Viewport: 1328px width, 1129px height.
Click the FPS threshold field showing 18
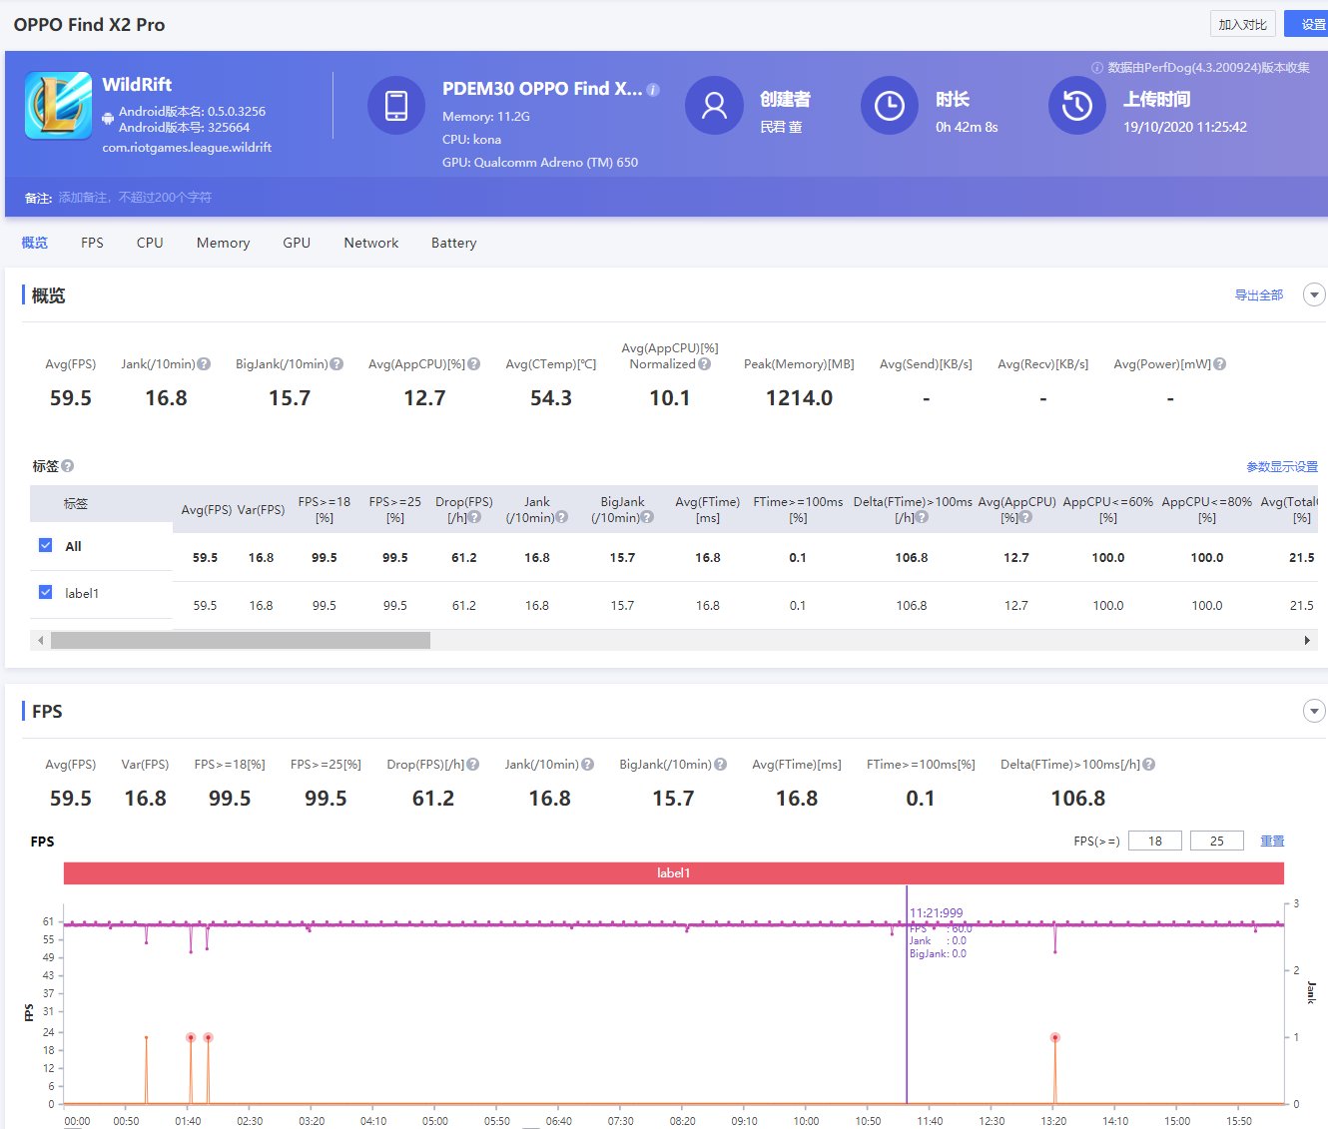[1155, 841]
